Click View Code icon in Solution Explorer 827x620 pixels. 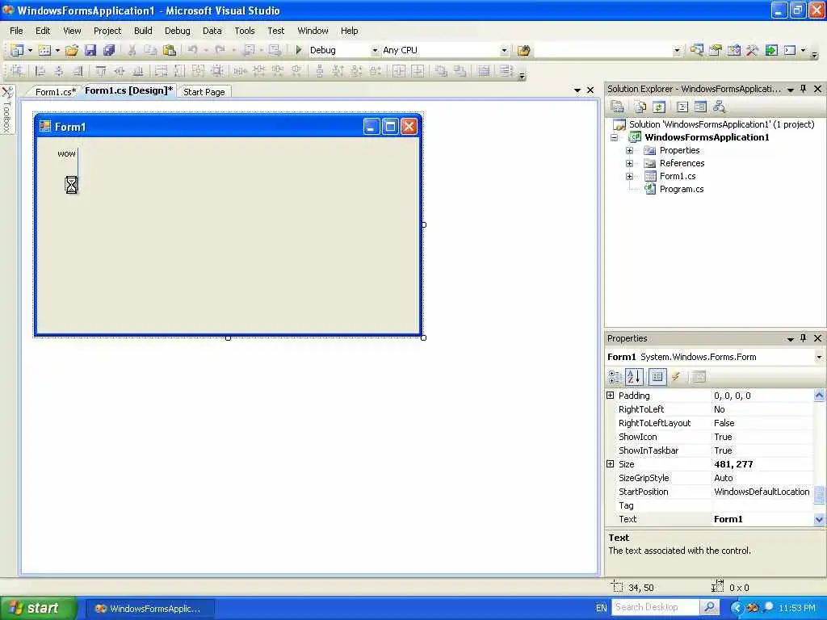[x=682, y=107]
